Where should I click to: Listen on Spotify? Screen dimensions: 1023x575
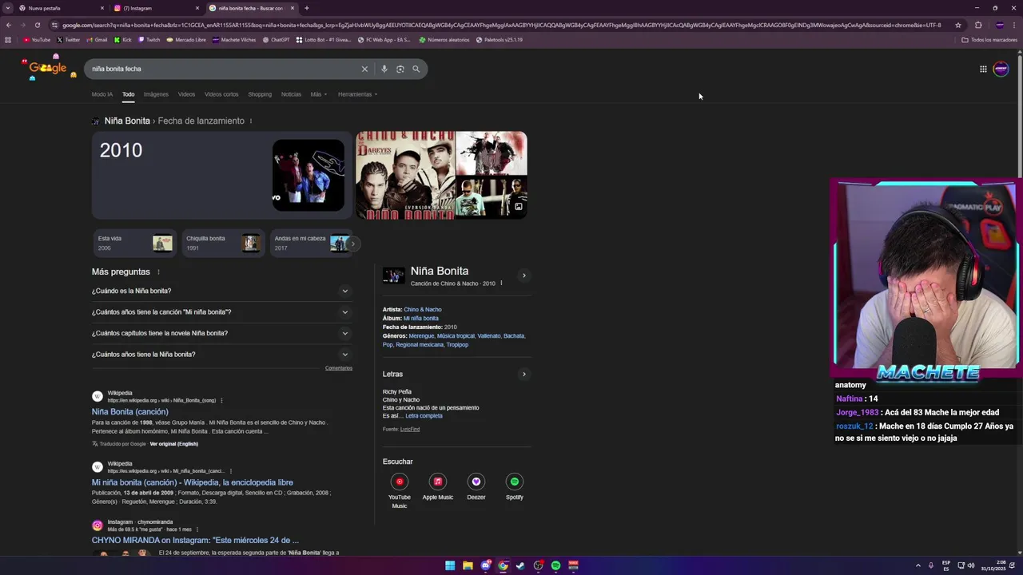[x=515, y=487]
